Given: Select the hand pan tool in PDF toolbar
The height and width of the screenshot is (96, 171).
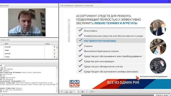Looking at the screenshot, I should [x=62, y=92].
